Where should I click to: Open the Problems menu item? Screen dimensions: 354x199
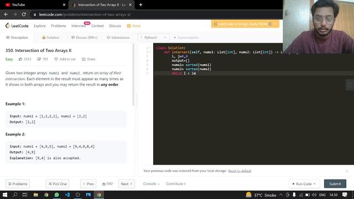pyautogui.click(x=59, y=26)
